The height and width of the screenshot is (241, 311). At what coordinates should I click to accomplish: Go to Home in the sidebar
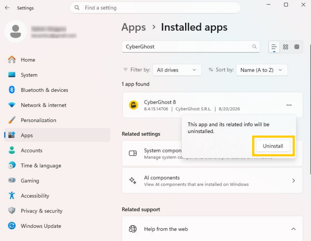(x=57, y=60)
